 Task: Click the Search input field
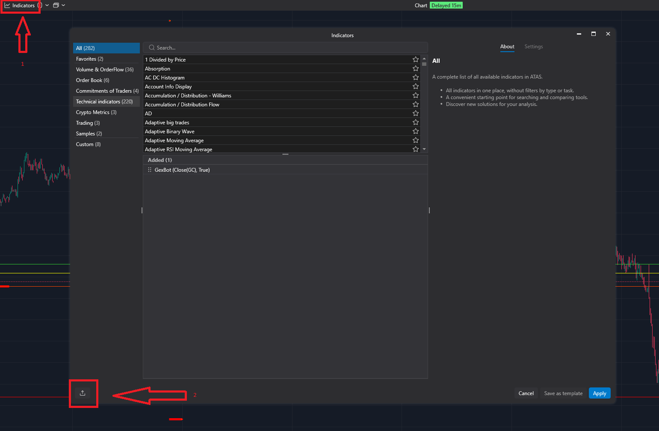(286, 48)
